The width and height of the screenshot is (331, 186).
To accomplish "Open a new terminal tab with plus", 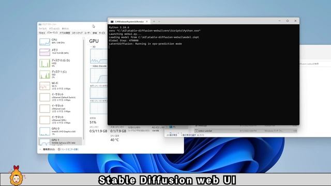I will coord(154,22).
